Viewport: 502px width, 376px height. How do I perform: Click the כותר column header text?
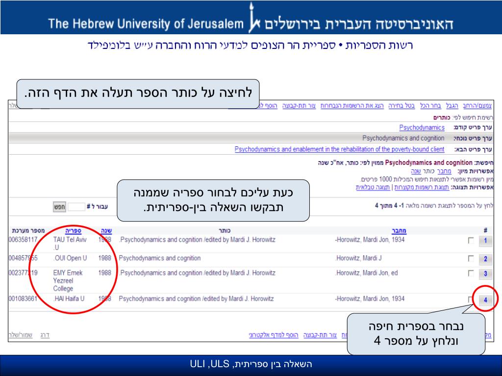(225, 231)
